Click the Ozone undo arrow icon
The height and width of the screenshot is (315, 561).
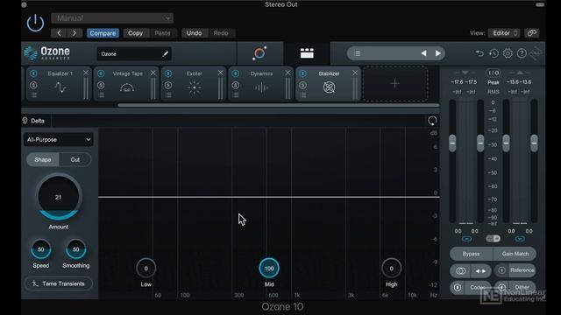(479, 53)
